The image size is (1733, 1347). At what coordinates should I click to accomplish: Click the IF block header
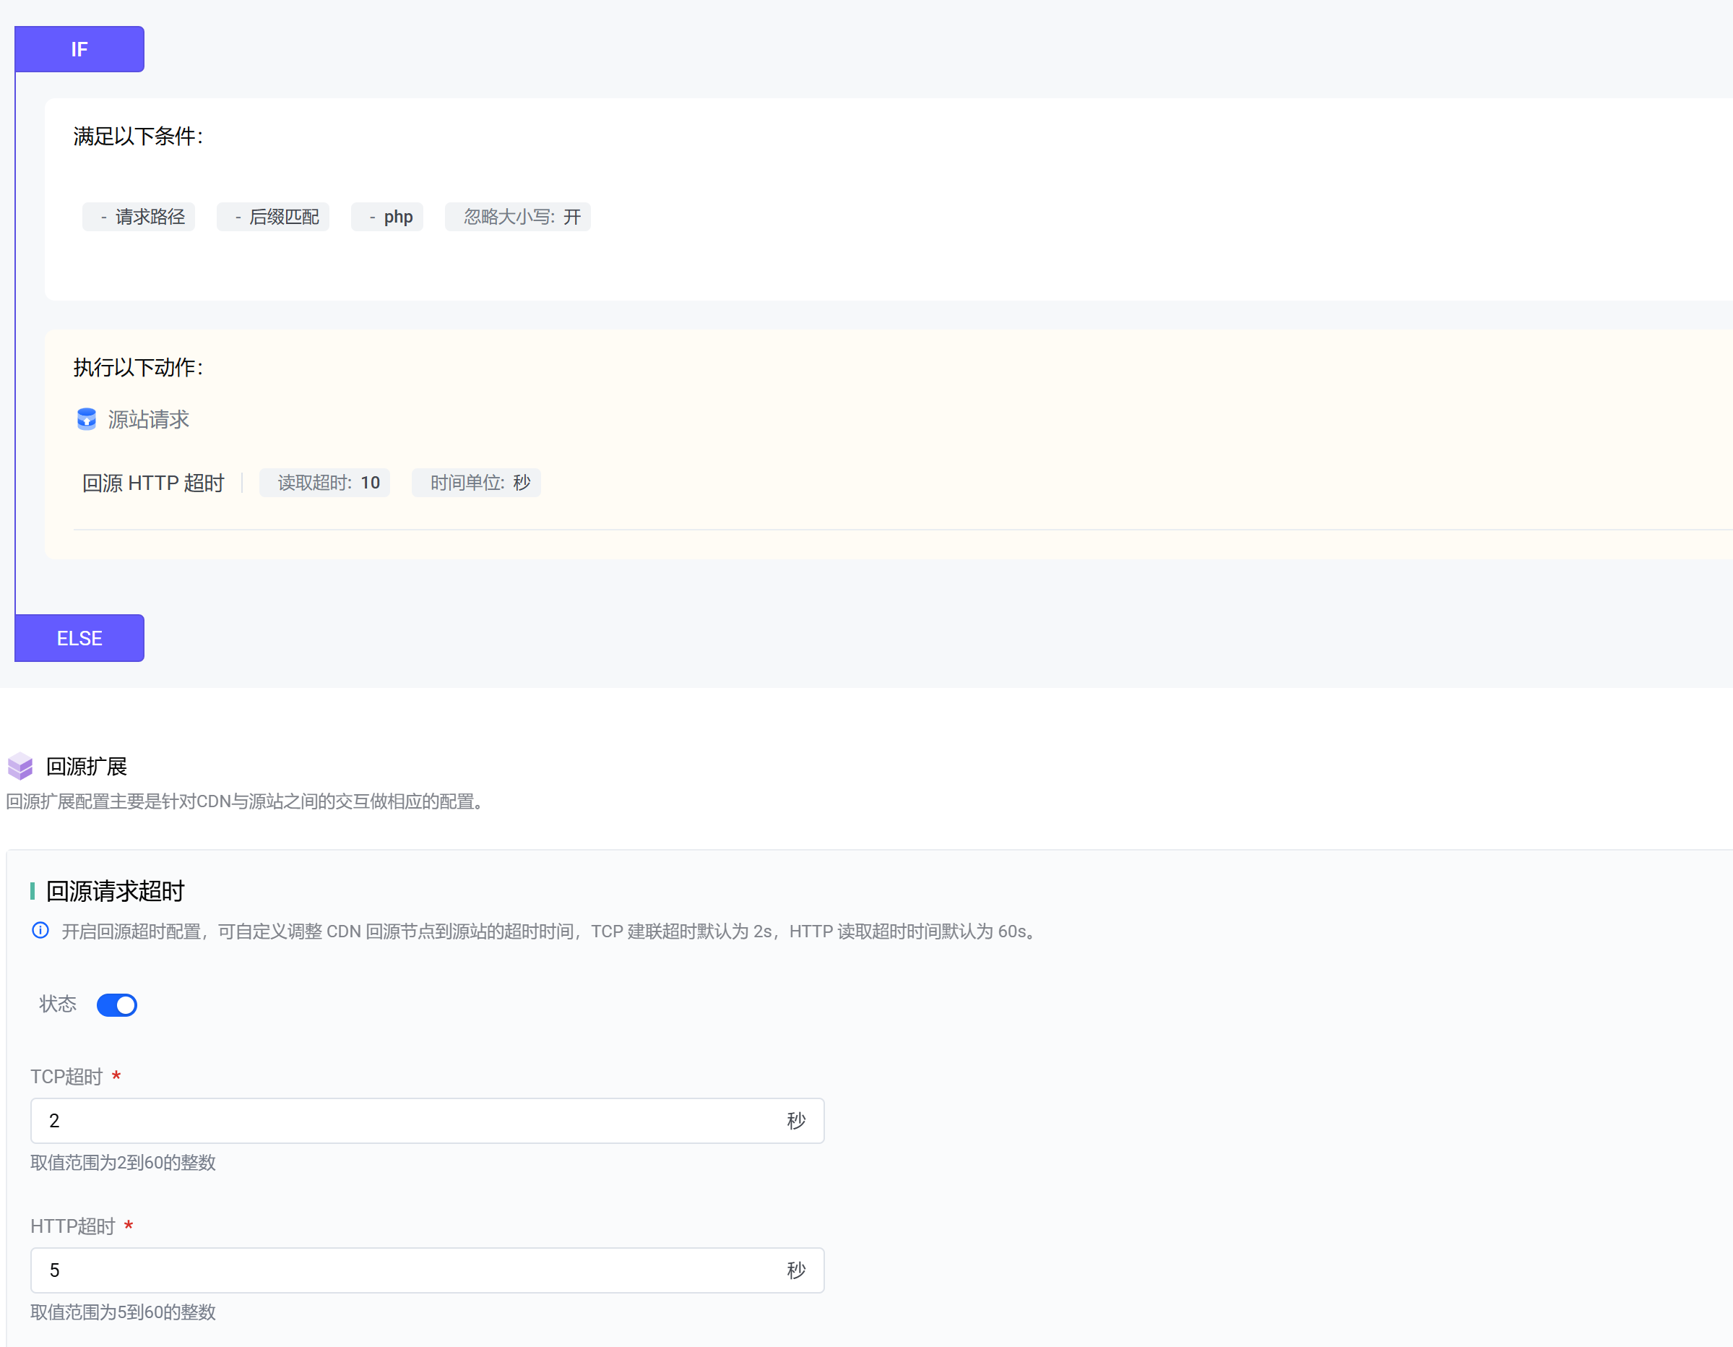click(79, 49)
